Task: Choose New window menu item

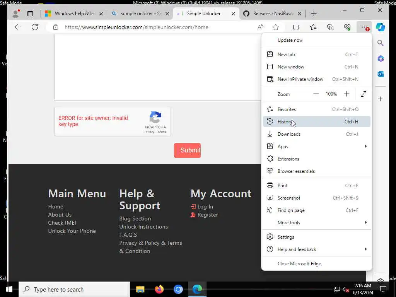Action: [x=316, y=67]
